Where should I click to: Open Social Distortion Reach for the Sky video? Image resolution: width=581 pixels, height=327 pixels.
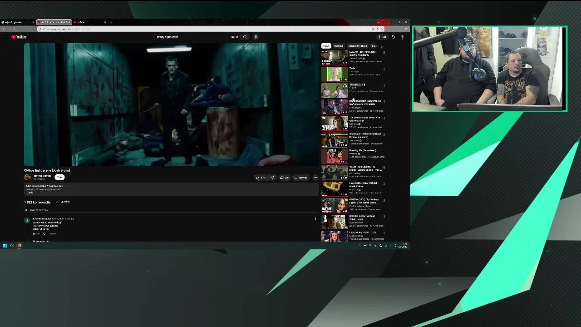365,103
